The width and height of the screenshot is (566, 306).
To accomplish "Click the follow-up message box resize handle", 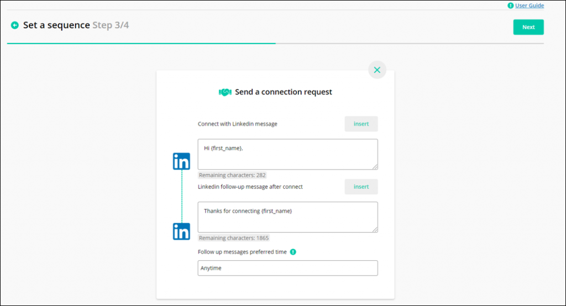I will (375, 230).
